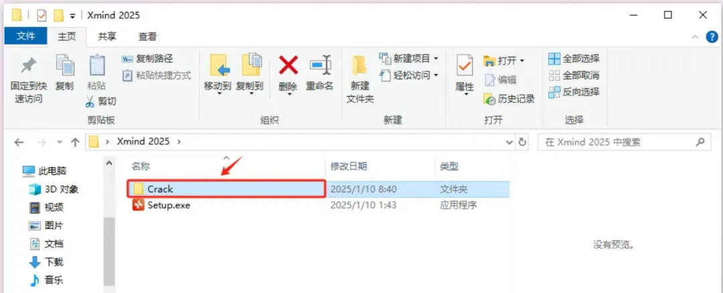Expand the 移动到 dropdown arrow

point(220,94)
